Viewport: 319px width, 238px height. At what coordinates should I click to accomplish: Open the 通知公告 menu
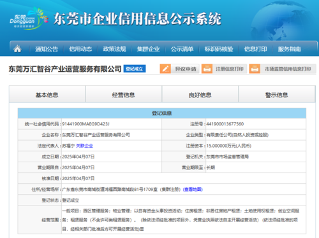point(47,49)
